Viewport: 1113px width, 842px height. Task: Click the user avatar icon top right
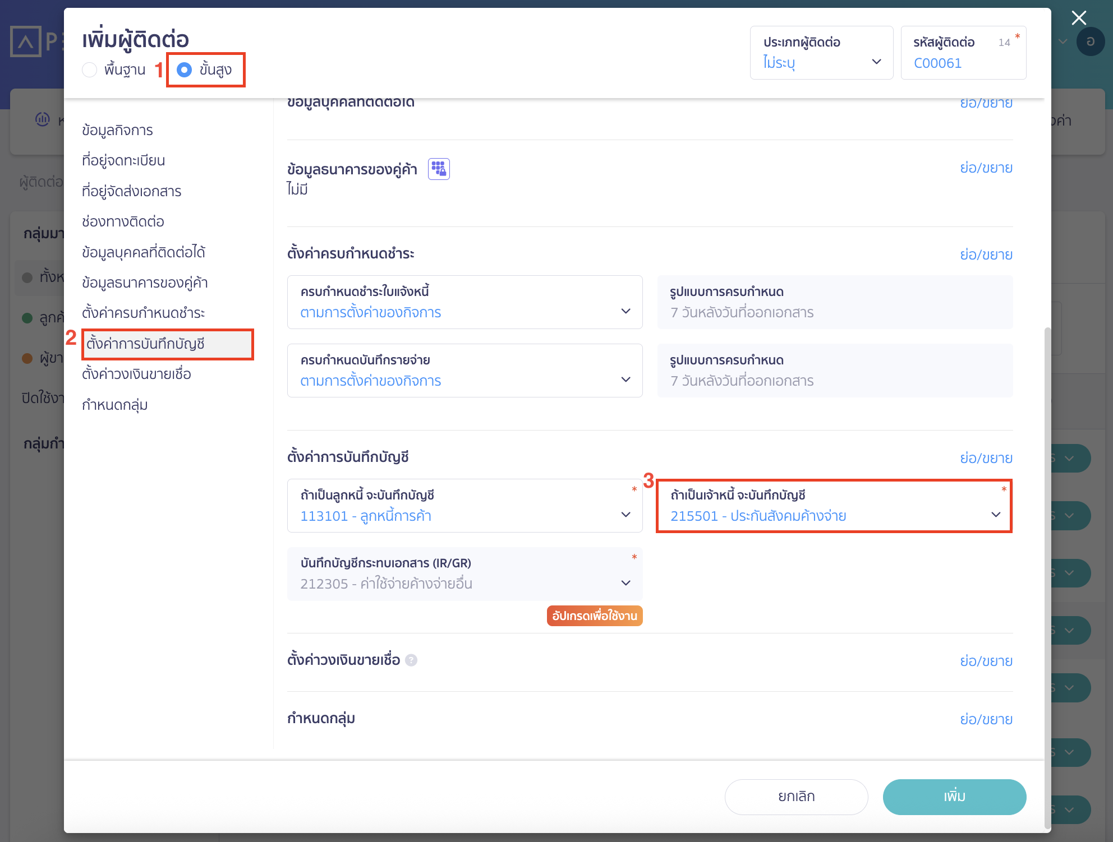[1090, 41]
